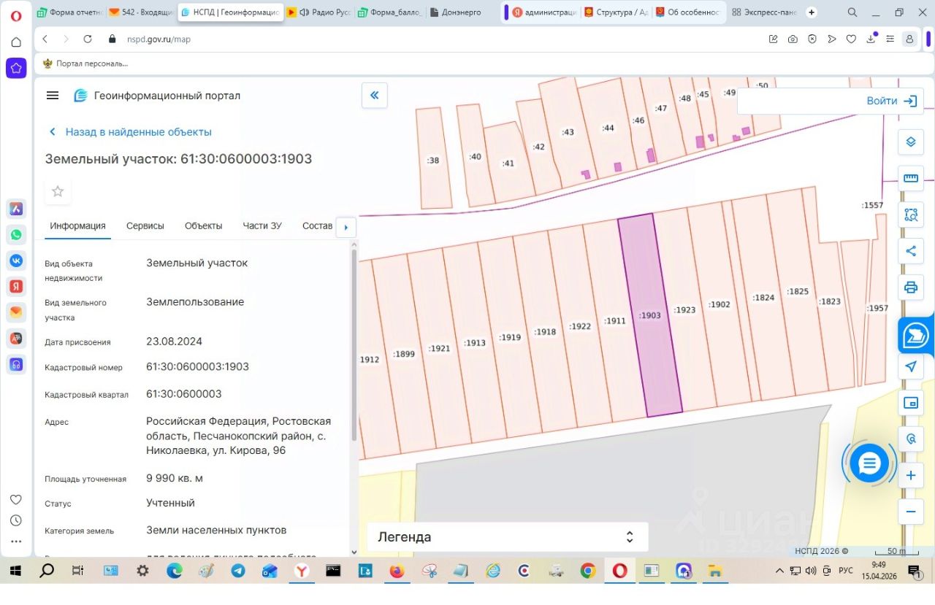Screen dimensions: 935x605
Task: Click Земли населенных пунктов category value
Action: coord(216,530)
